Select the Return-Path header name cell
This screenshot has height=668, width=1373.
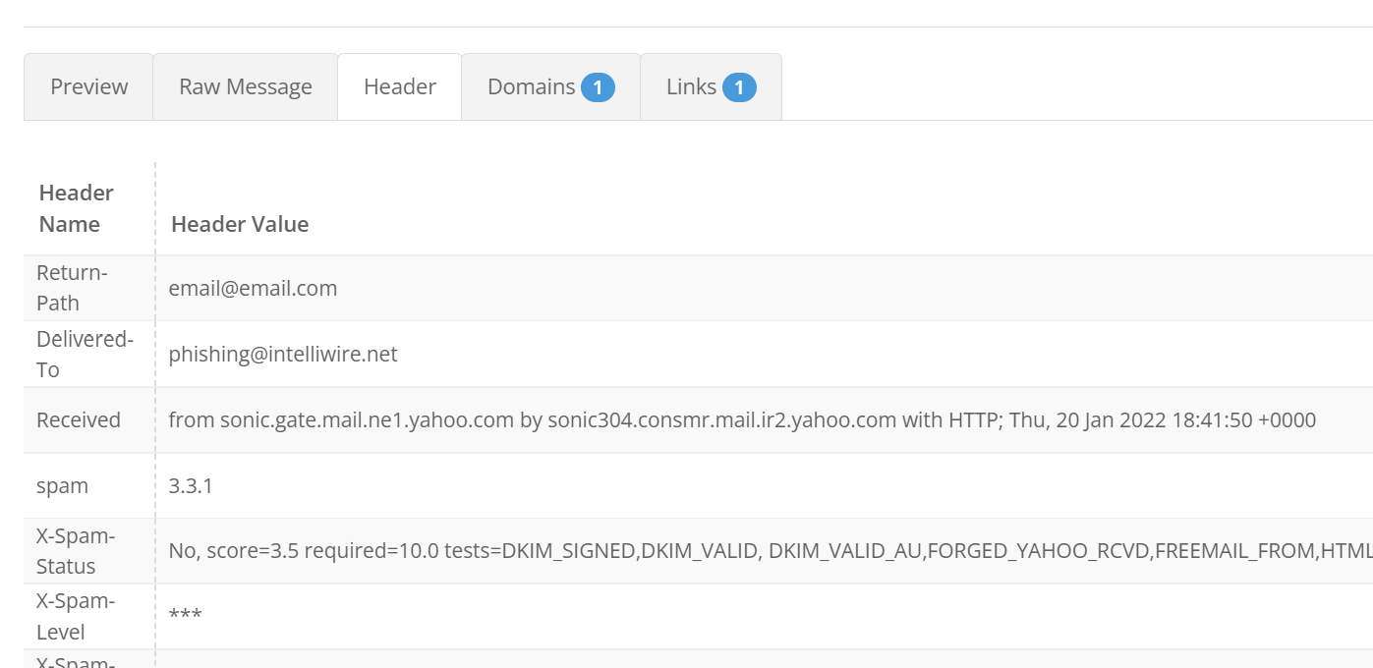[72, 288]
